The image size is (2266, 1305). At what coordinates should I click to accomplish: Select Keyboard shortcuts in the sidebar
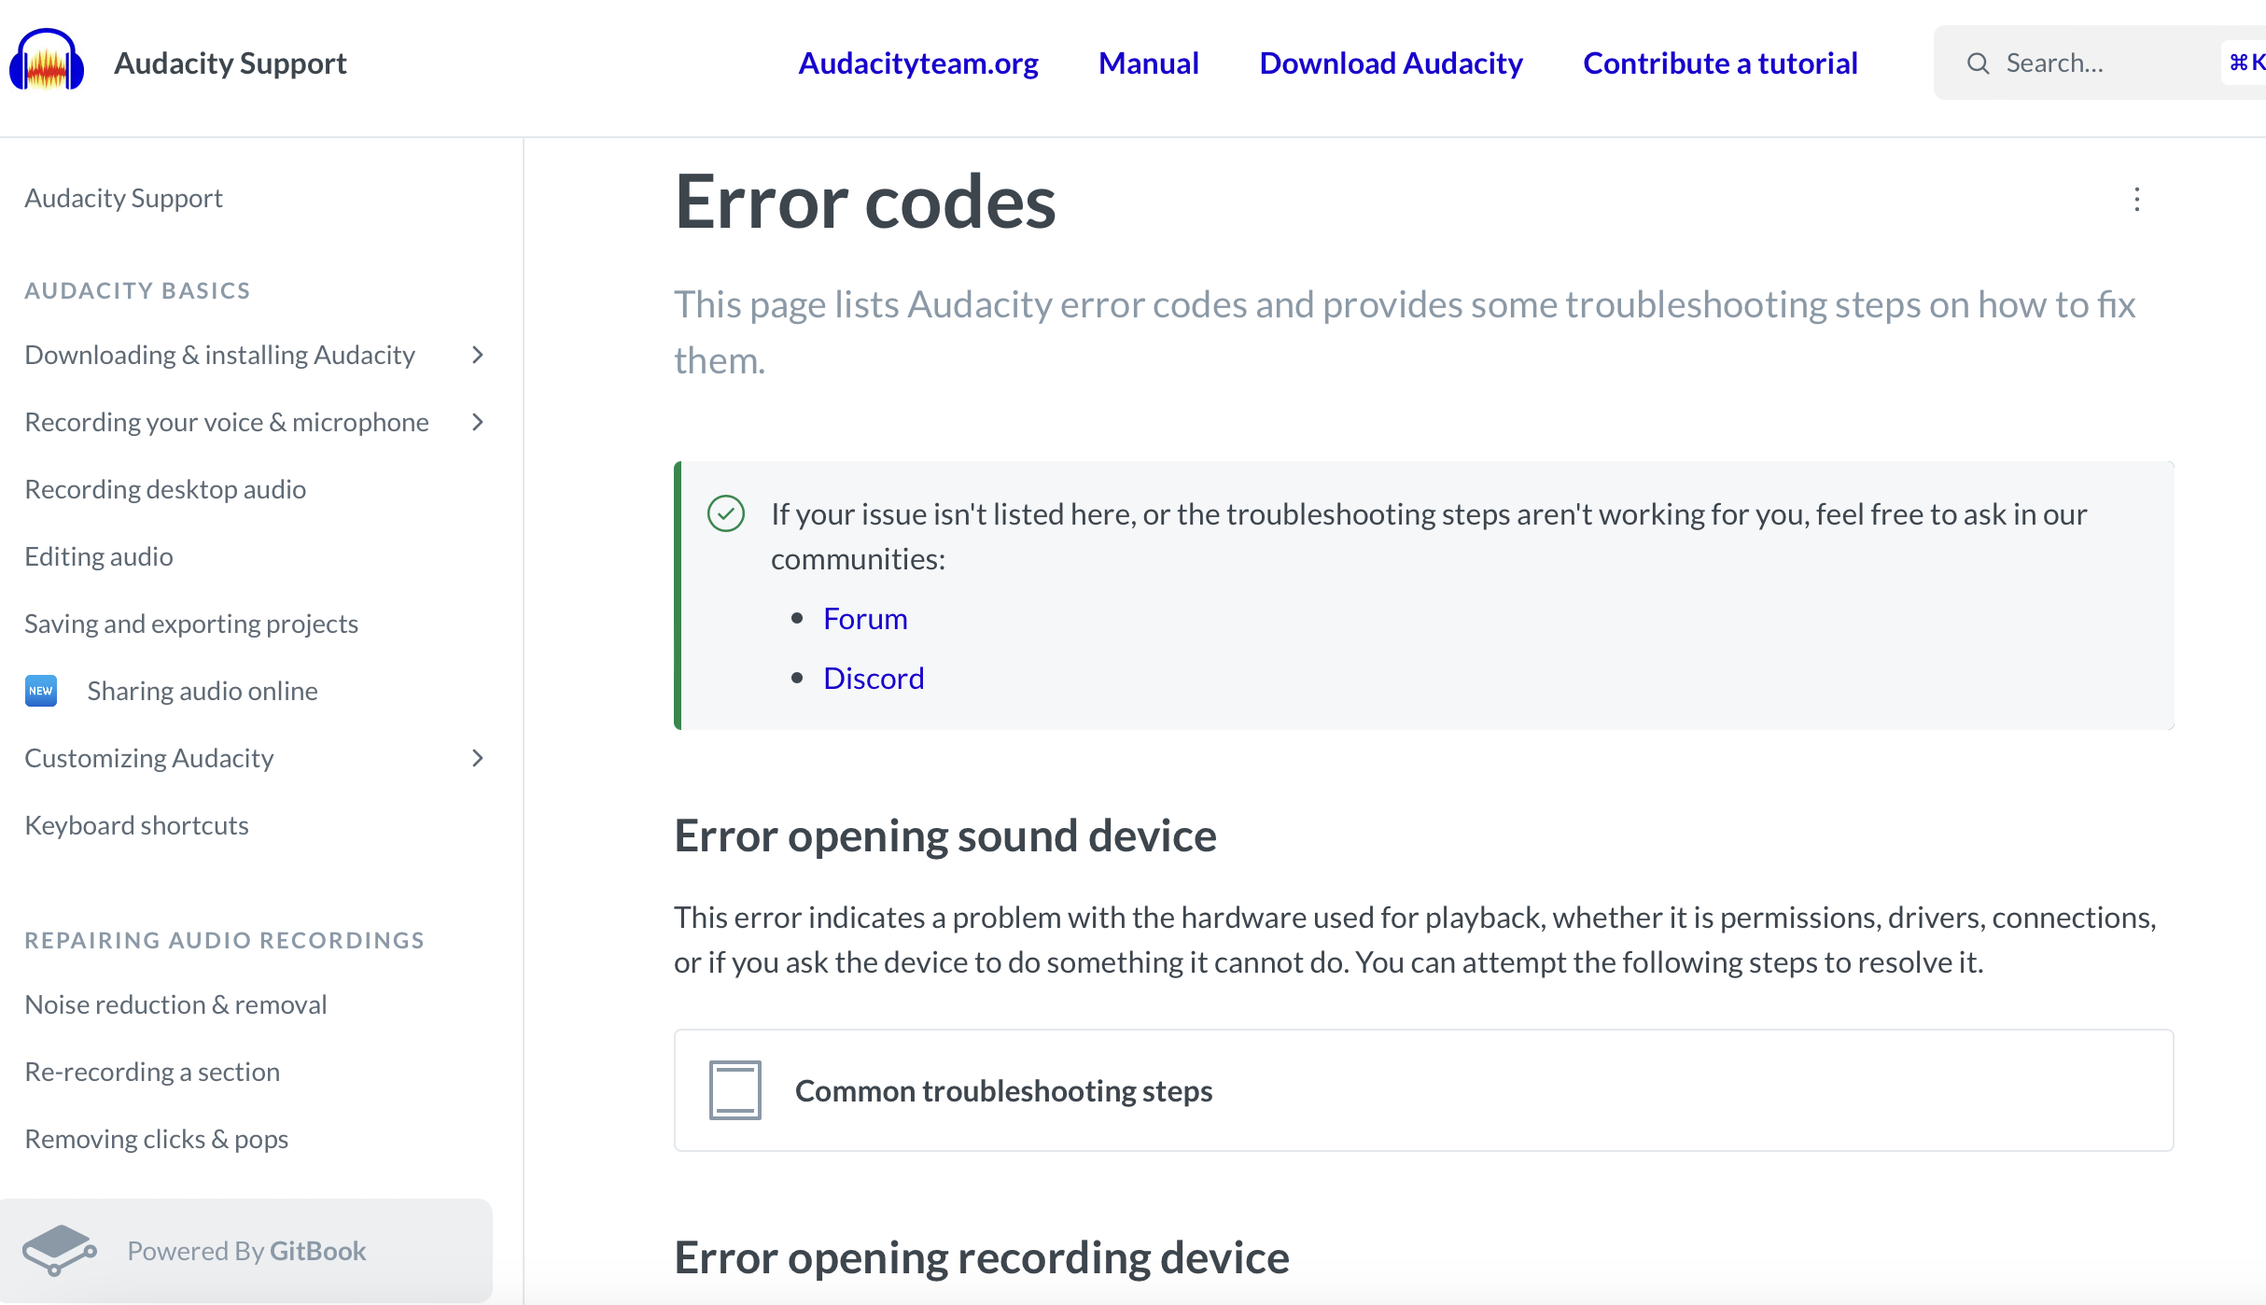point(136,825)
